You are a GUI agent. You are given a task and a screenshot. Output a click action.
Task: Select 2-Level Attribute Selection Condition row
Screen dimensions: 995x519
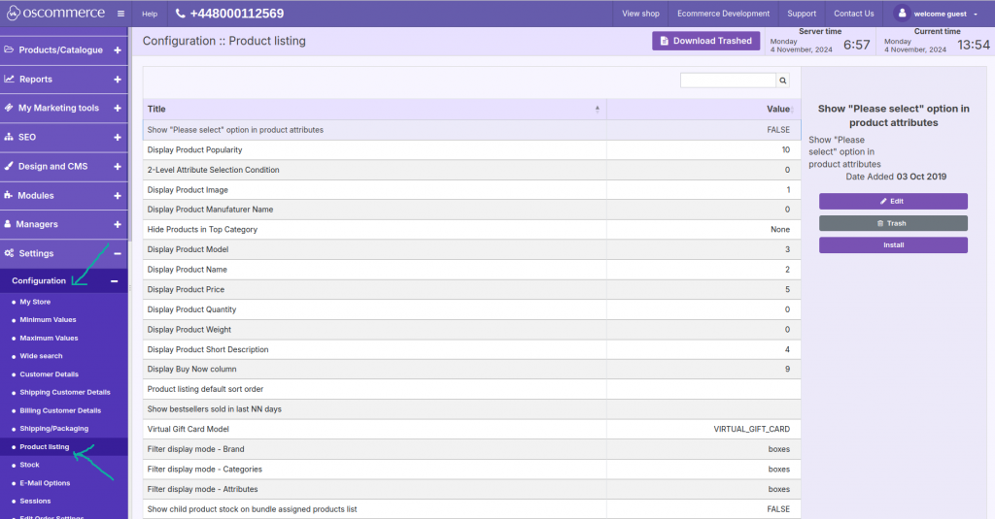tap(471, 170)
